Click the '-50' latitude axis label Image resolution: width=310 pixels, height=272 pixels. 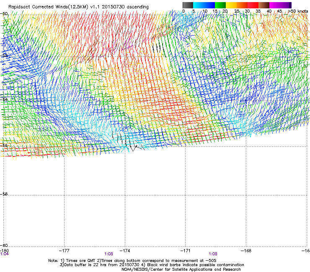tap(4, 14)
